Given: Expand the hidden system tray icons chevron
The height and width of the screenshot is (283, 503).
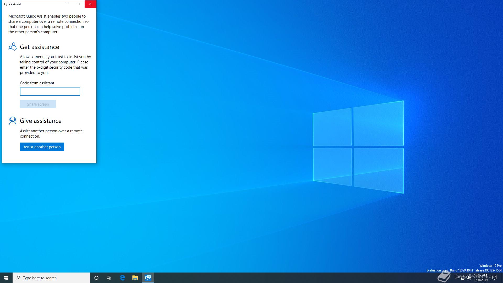Looking at the screenshot, I should point(457,278).
